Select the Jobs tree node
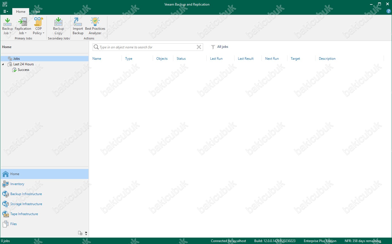Image resolution: width=392 pixels, height=244 pixels. [45, 59]
